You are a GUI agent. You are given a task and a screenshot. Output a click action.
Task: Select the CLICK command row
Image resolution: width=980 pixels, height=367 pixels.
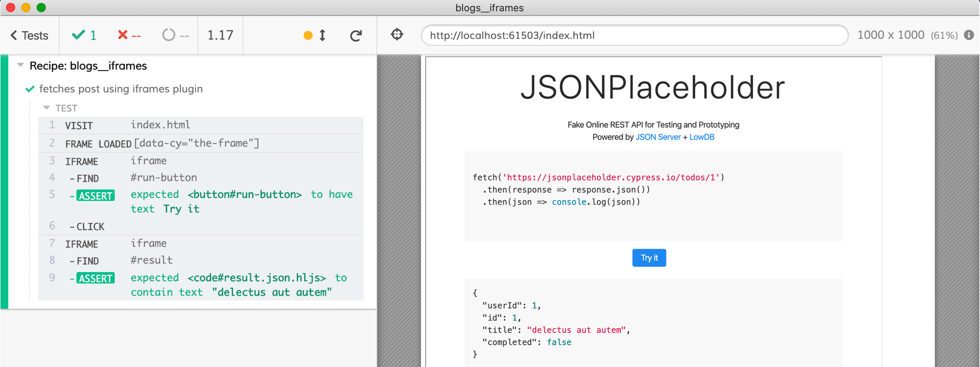(x=201, y=226)
